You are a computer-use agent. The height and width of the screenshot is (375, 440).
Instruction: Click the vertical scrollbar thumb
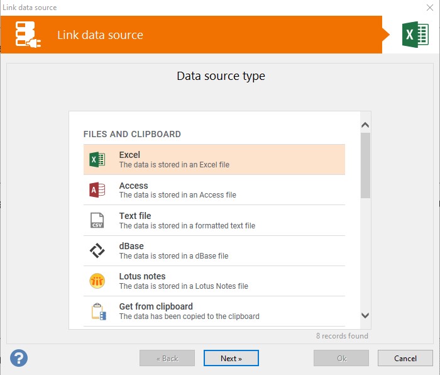pos(365,165)
